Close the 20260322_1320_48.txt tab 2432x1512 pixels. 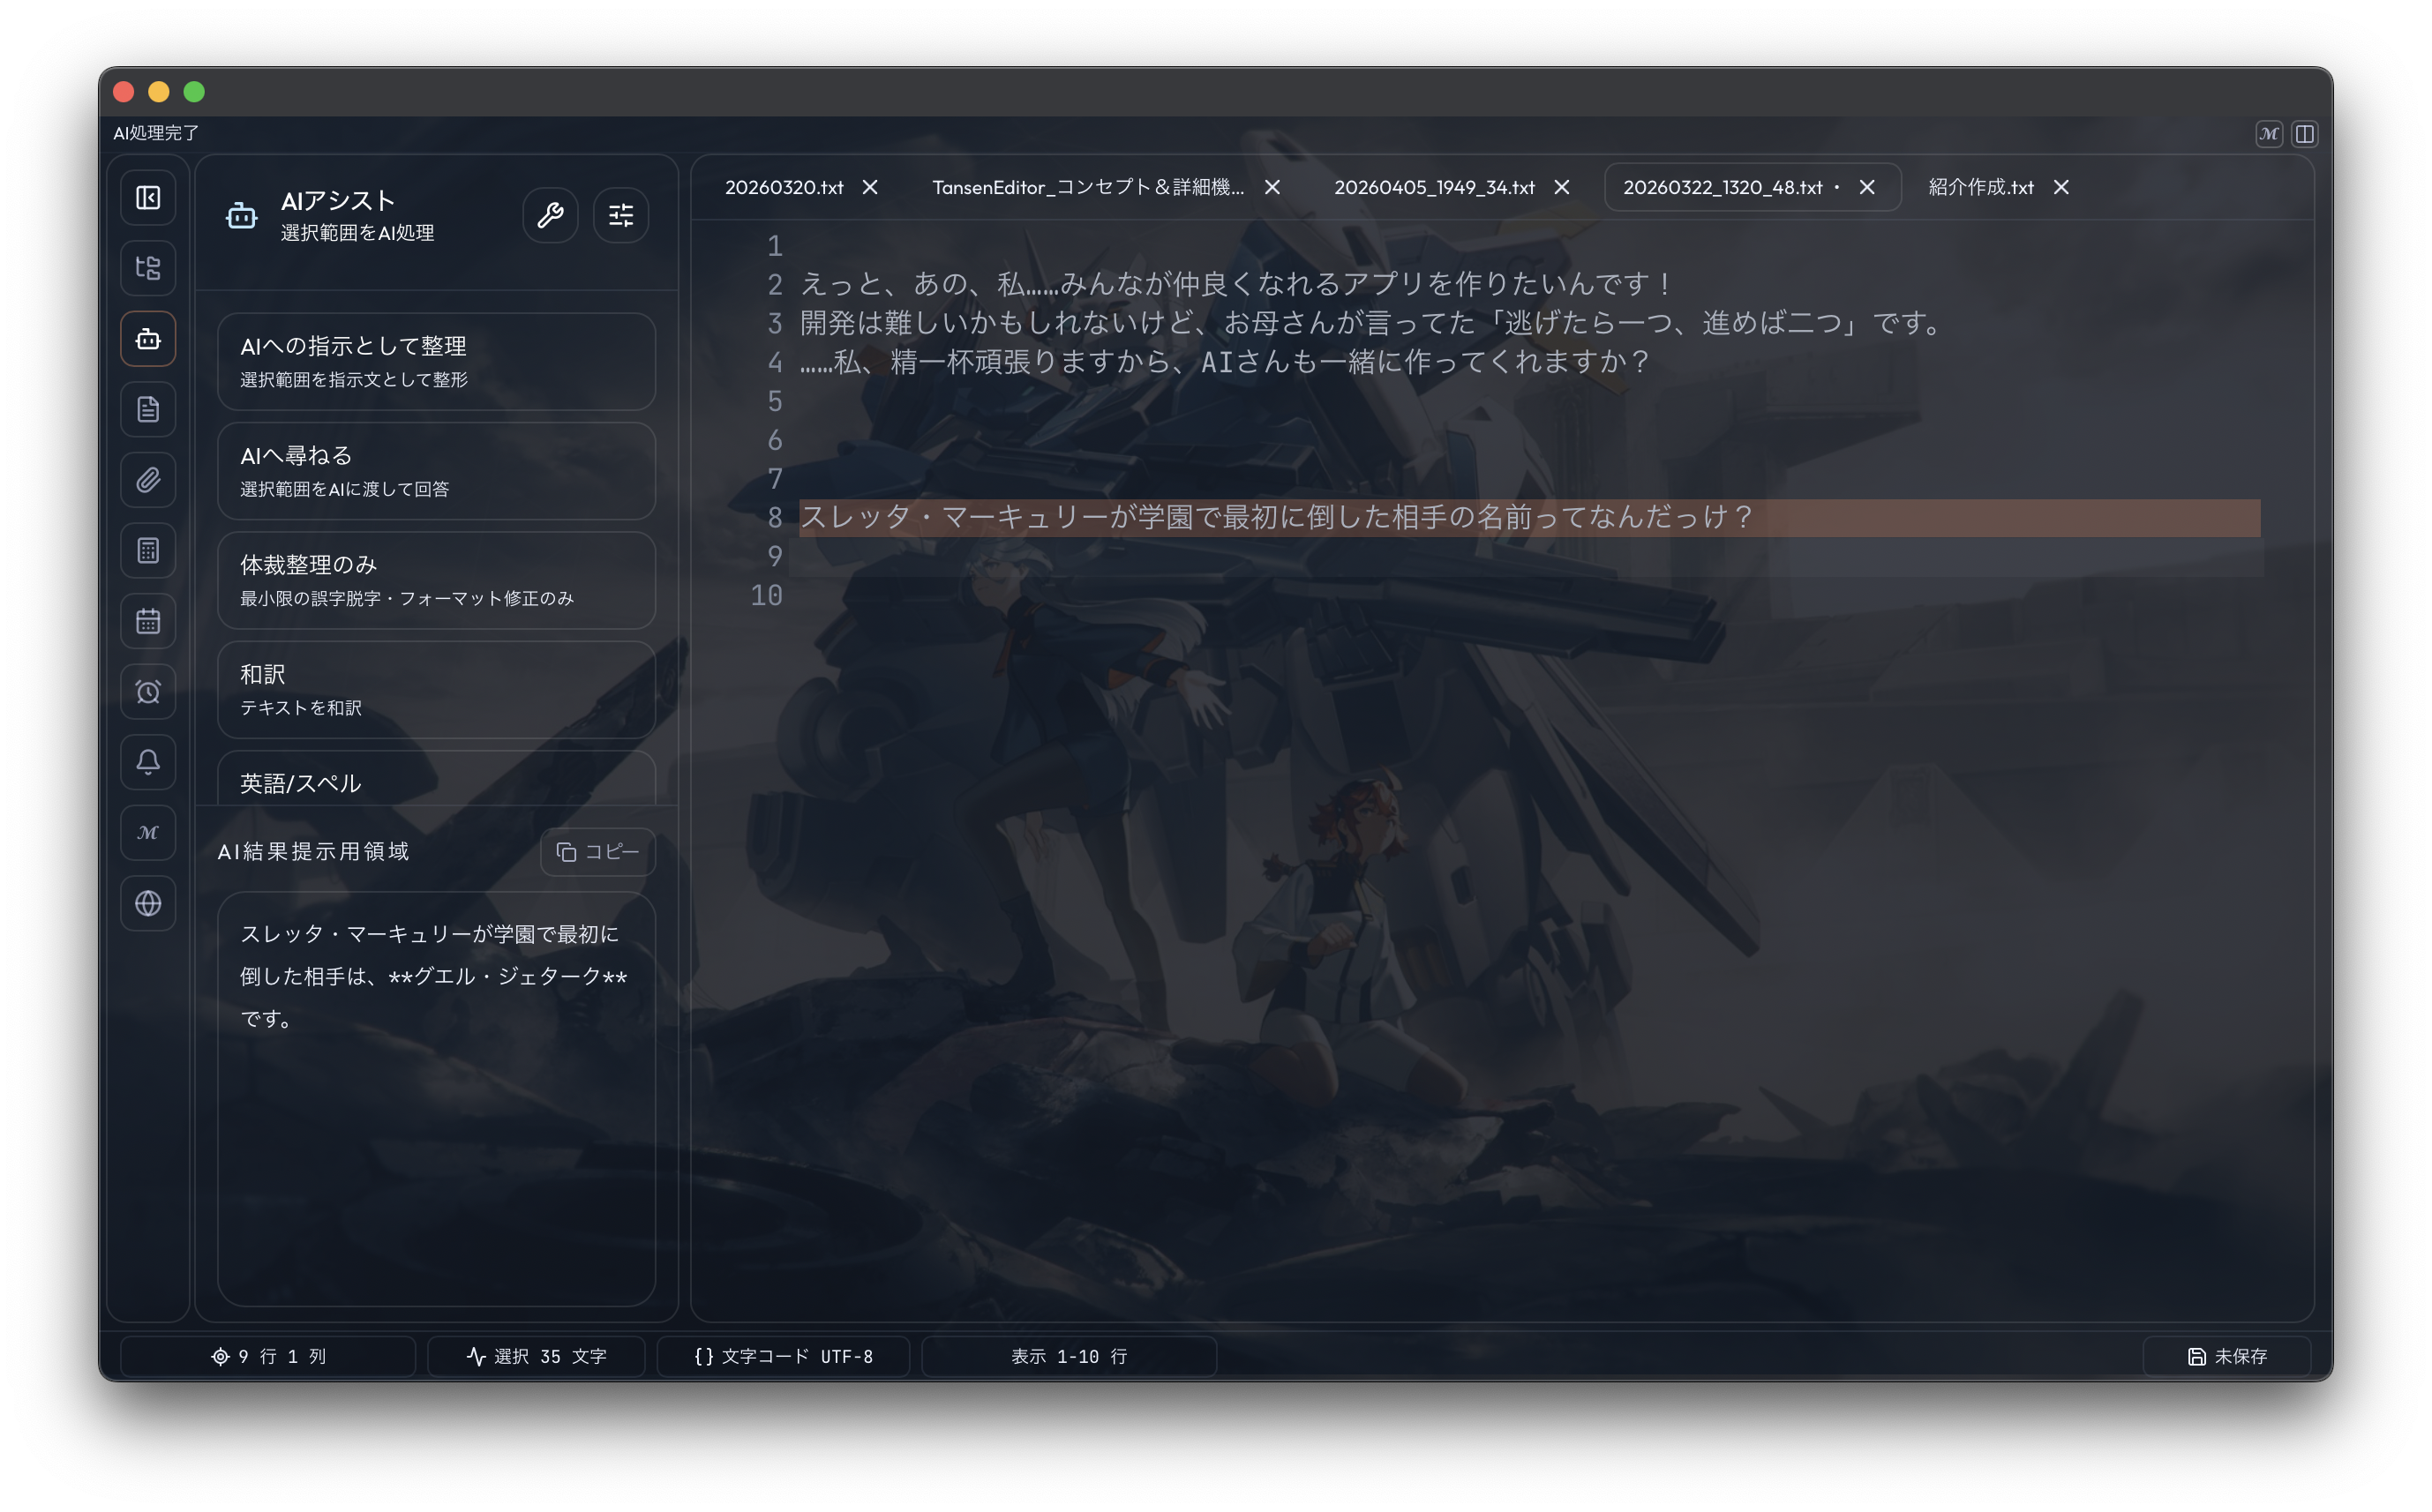1867,188
